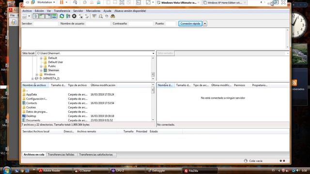Open the Ayuda menu
Image resolution: width=310 pixels, height=174 pixels.
(x=108, y=11)
